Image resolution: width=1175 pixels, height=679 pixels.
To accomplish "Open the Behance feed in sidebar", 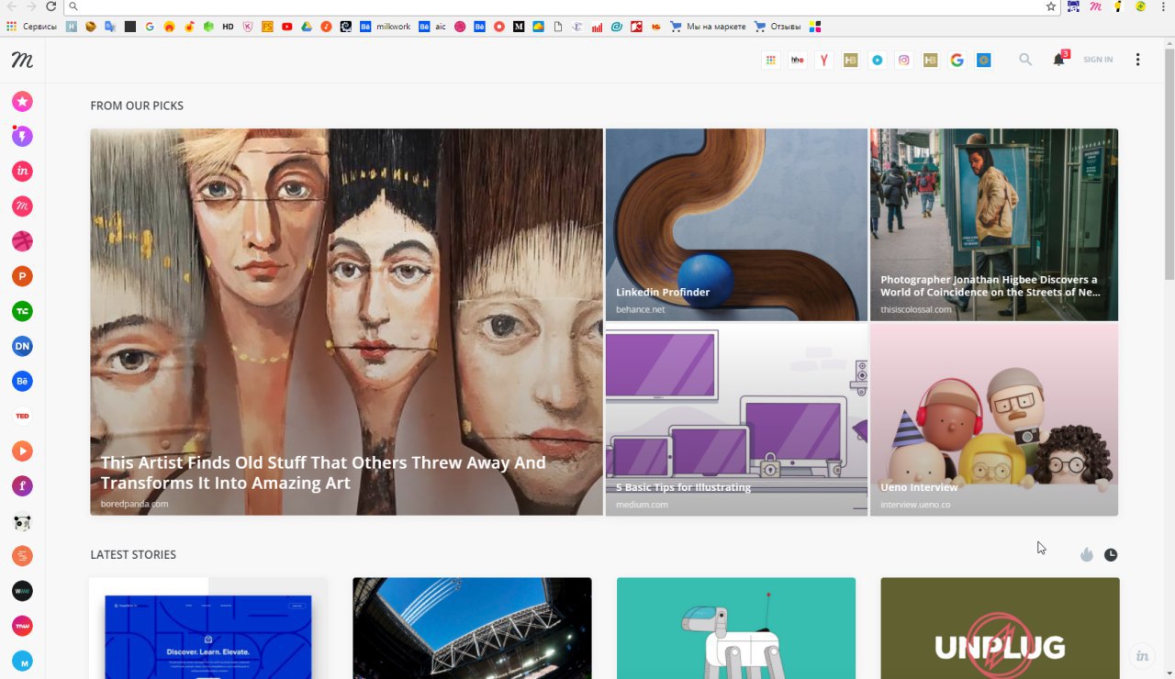I will (22, 381).
